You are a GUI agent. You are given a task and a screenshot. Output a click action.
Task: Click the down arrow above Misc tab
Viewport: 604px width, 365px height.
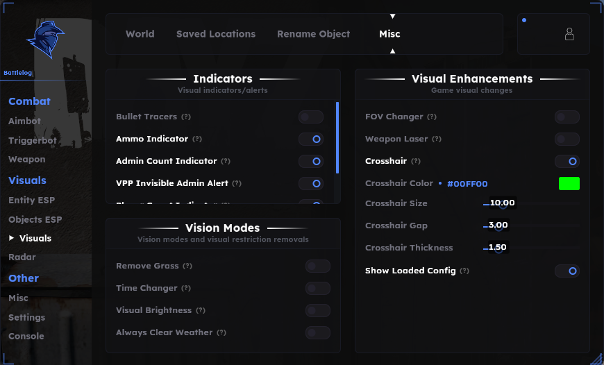click(392, 16)
